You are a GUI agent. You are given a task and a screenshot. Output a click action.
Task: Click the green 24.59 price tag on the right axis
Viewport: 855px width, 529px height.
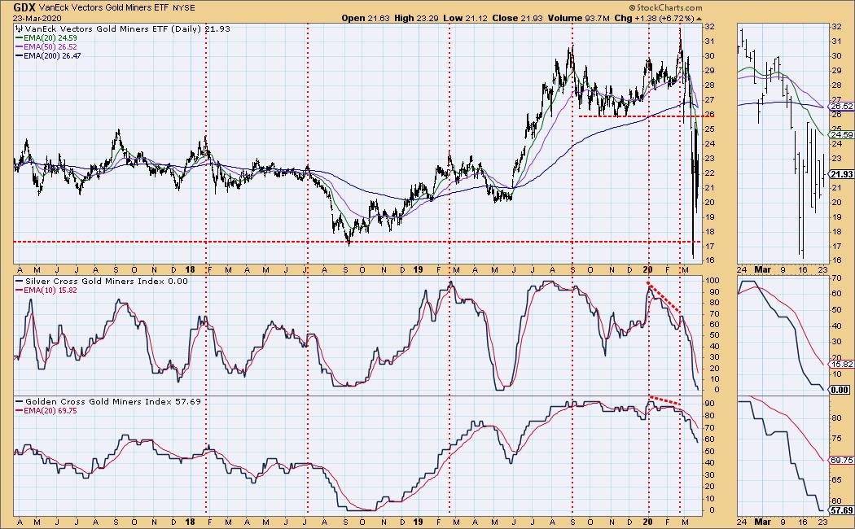point(842,134)
